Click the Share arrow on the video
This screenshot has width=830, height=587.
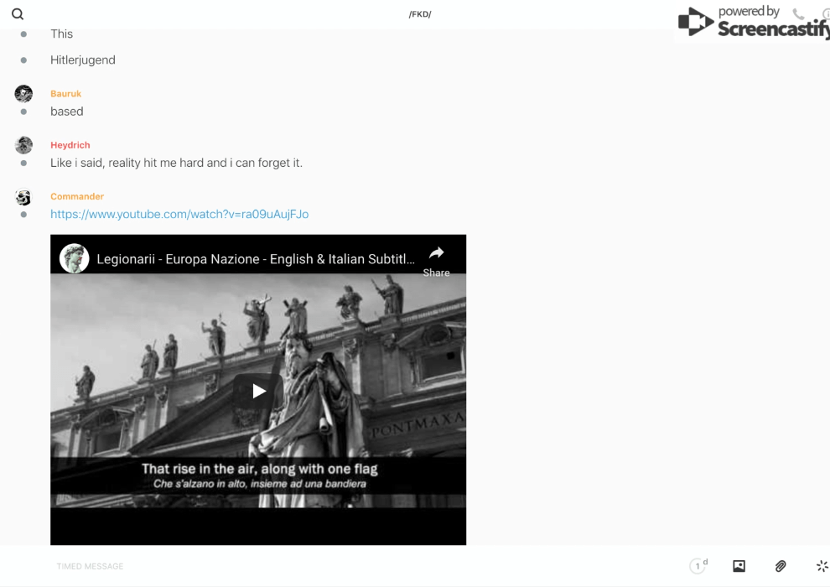(x=436, y=258)
